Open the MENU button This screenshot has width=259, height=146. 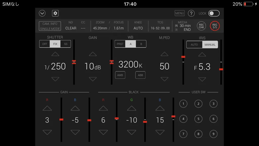pyautogui.click(x=180, y=13)
